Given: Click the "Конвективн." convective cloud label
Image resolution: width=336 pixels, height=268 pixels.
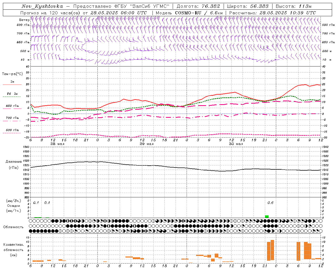Looking at the screenshot, I should pos(13,245).
